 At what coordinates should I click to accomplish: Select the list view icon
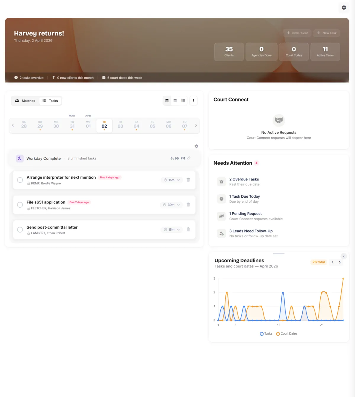pyautogui.click(x=183, y=101)
